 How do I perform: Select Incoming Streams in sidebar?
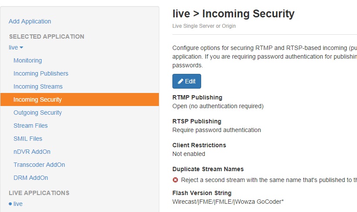[38, 86]
